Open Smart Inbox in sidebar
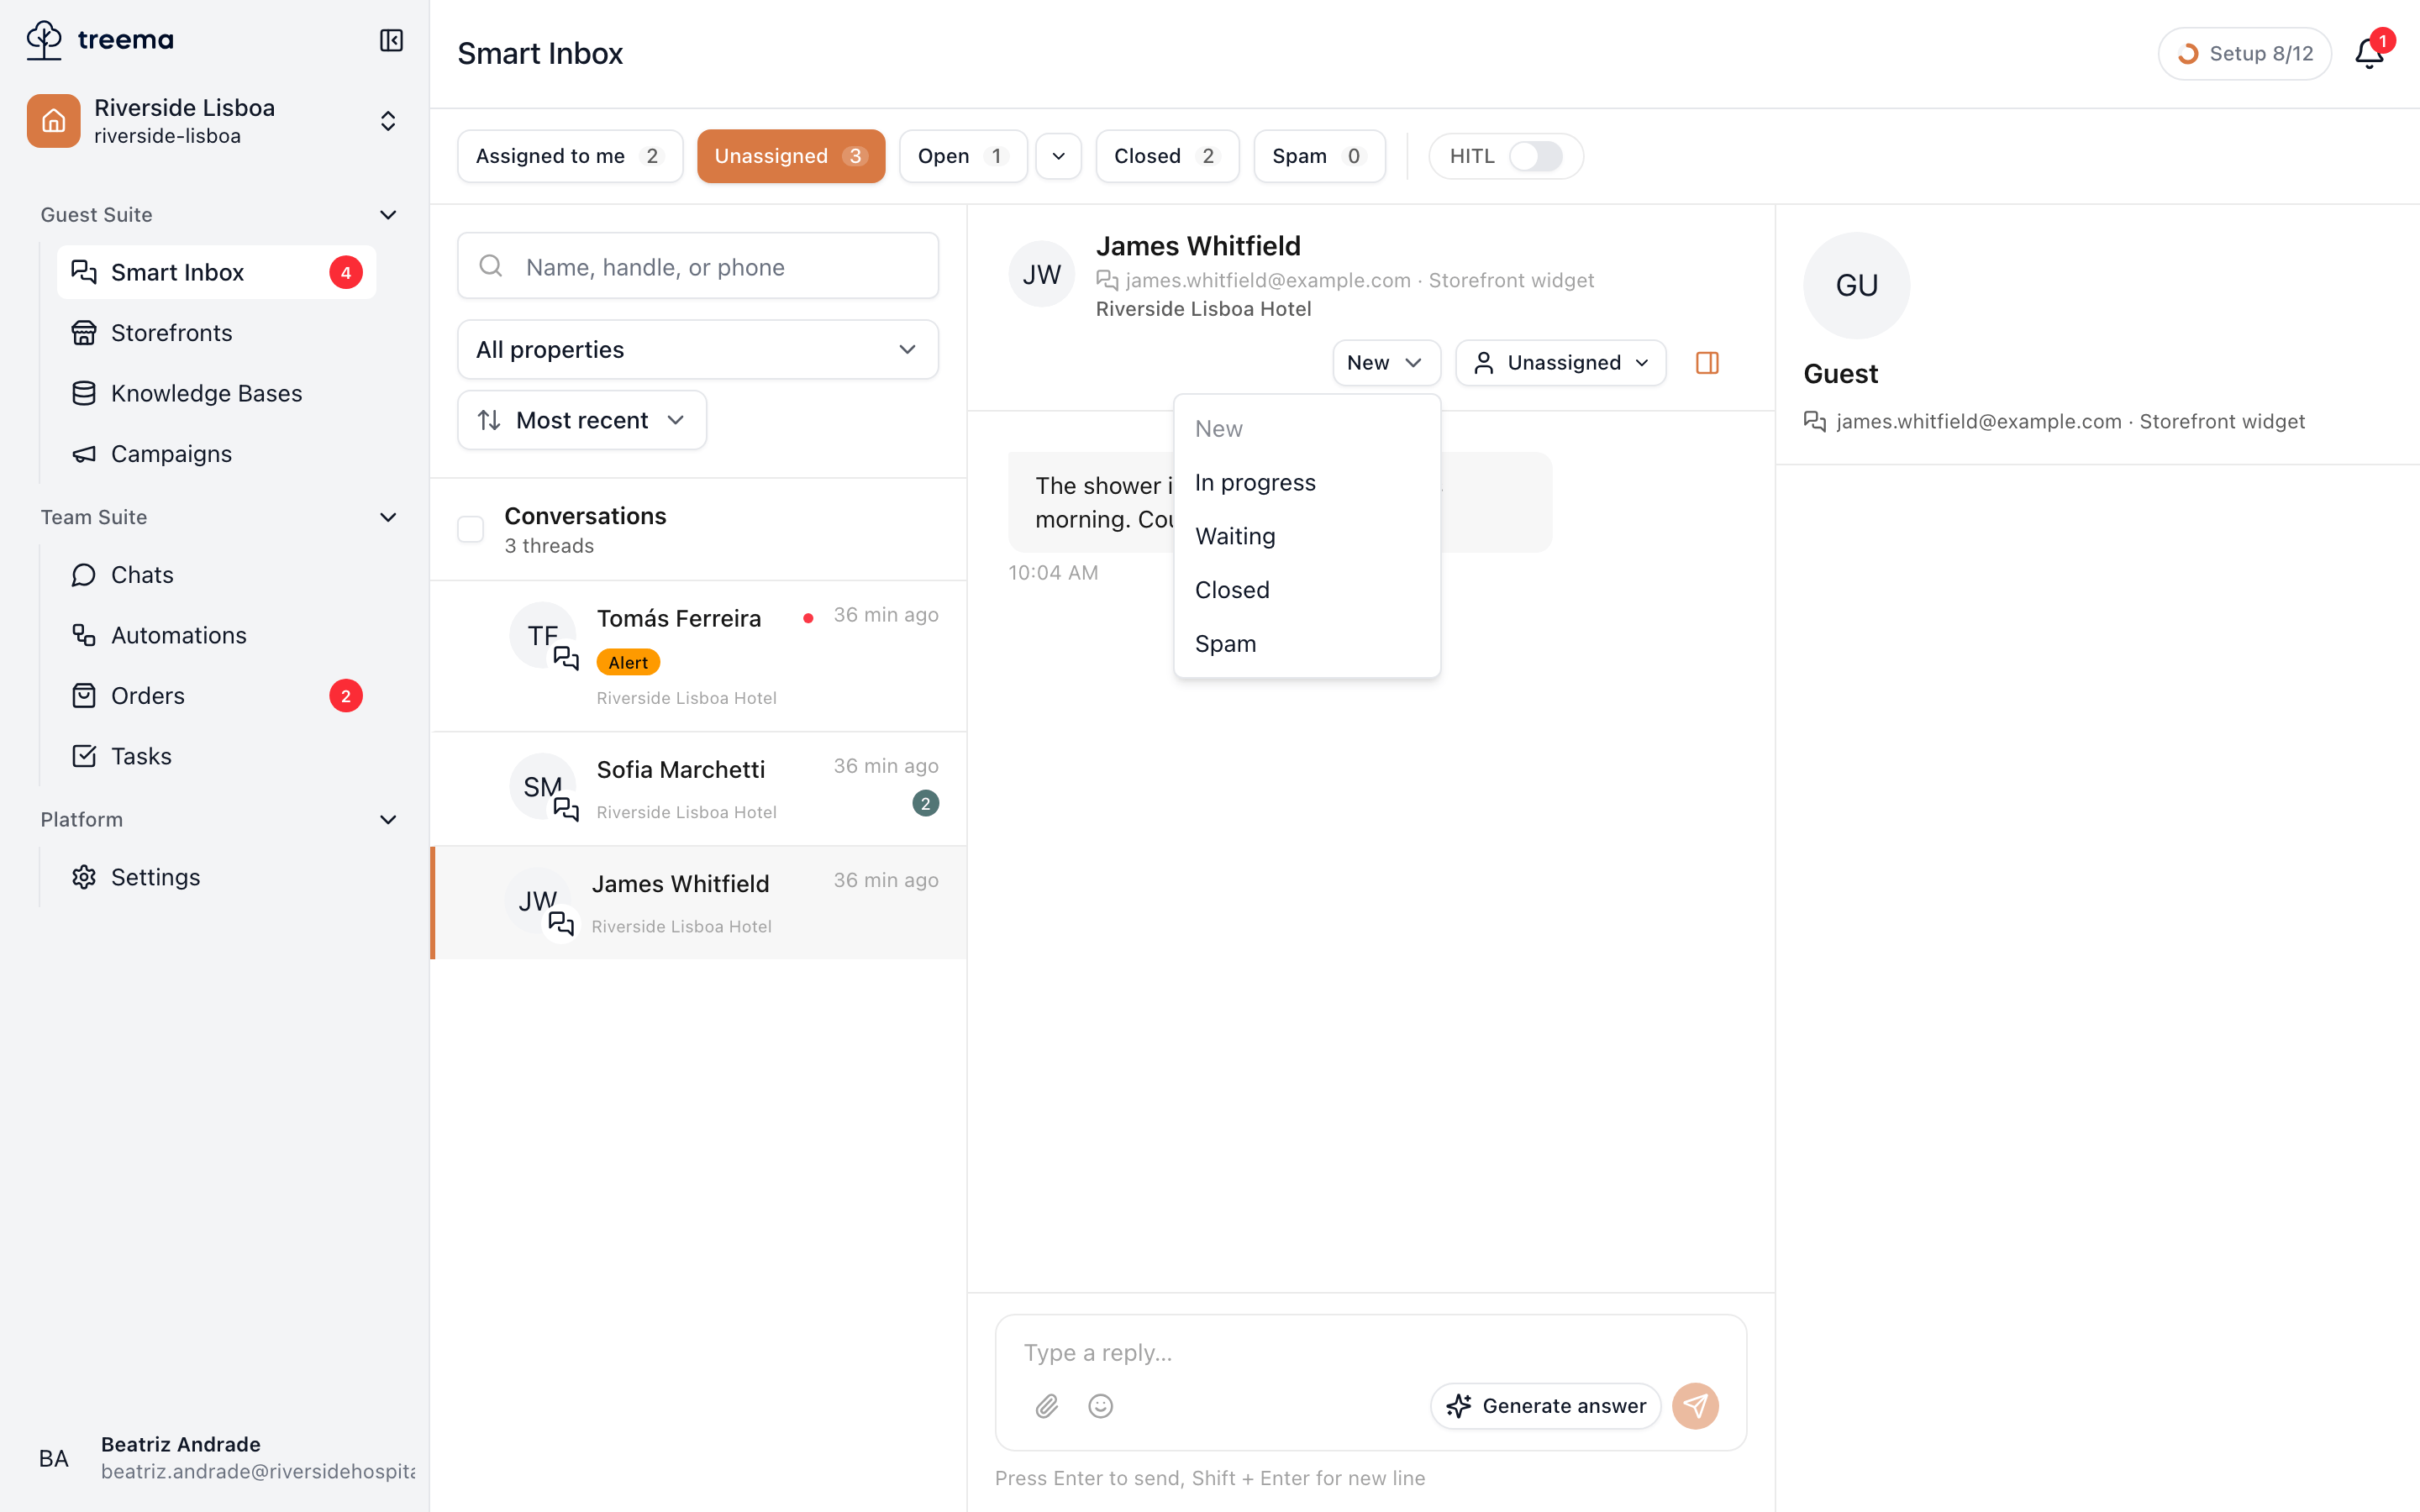This screenshot has height=1512, width=2420. [216, 272]
